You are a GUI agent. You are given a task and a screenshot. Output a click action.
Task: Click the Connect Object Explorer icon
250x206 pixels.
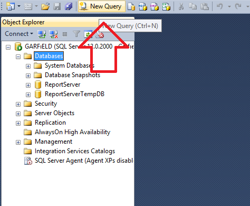(42, 34)
